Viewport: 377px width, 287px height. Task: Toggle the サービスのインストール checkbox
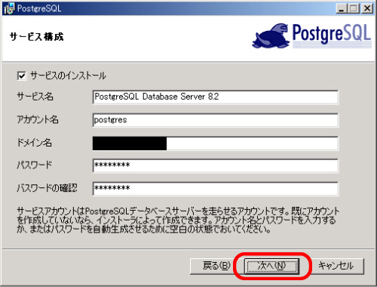pyautogui.click(x=22, y=76)
